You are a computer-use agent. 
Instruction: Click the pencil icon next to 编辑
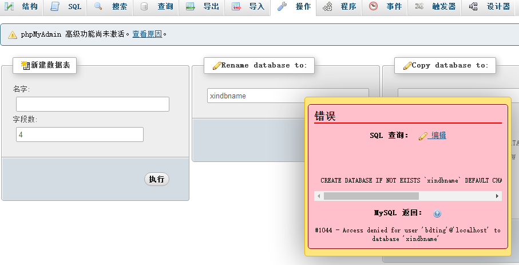click(x=423, y=136)
